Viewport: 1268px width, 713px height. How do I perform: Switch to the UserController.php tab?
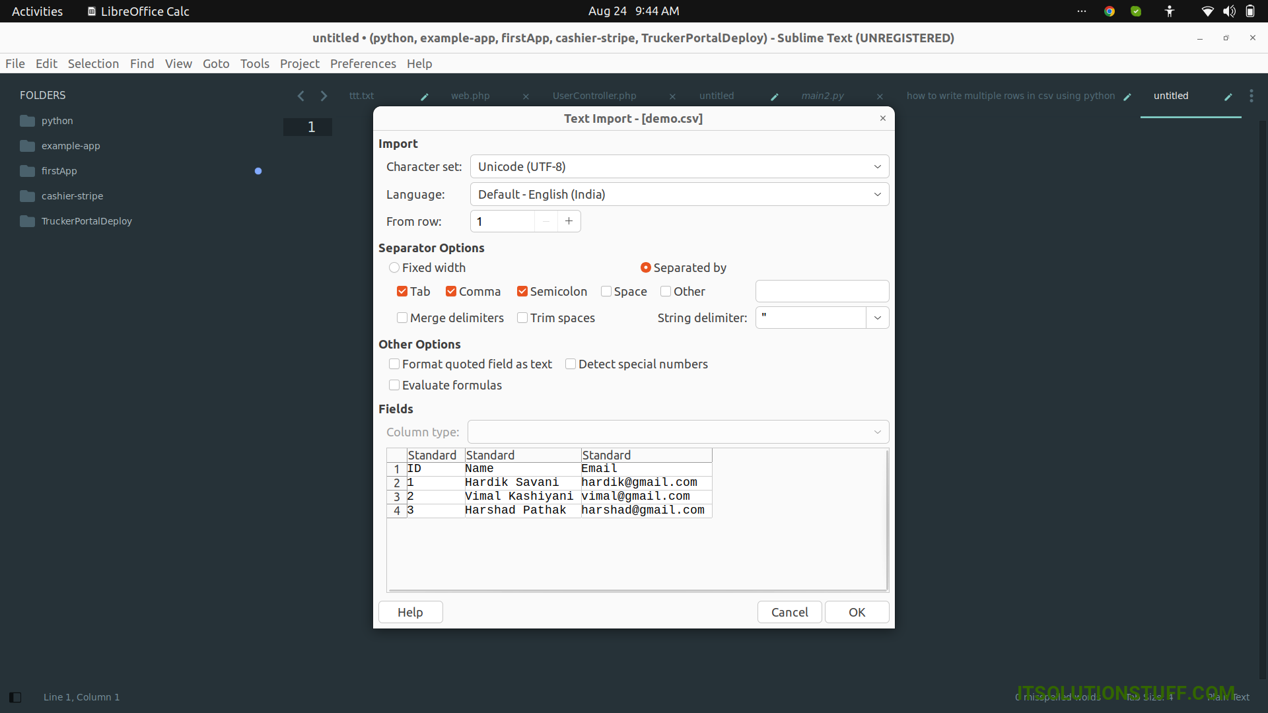(594, 96)
